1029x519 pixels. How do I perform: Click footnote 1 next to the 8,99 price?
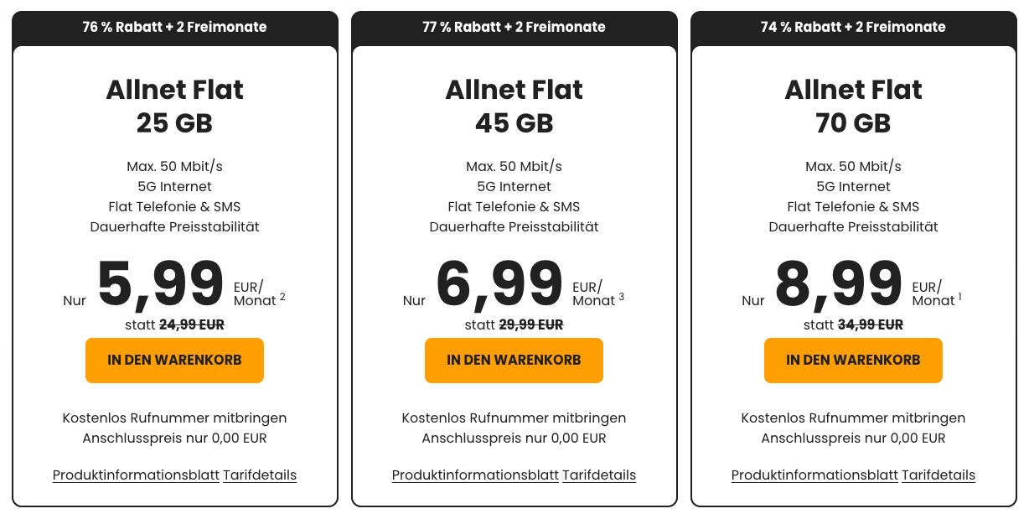(959, 295)
